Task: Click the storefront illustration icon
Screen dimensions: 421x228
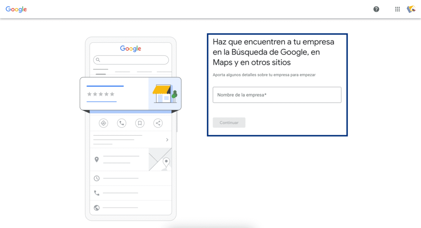Action: click(x=164, y=94)
